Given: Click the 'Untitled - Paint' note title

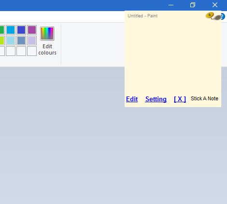Looking at the screenshot, I should coord(142,16).
